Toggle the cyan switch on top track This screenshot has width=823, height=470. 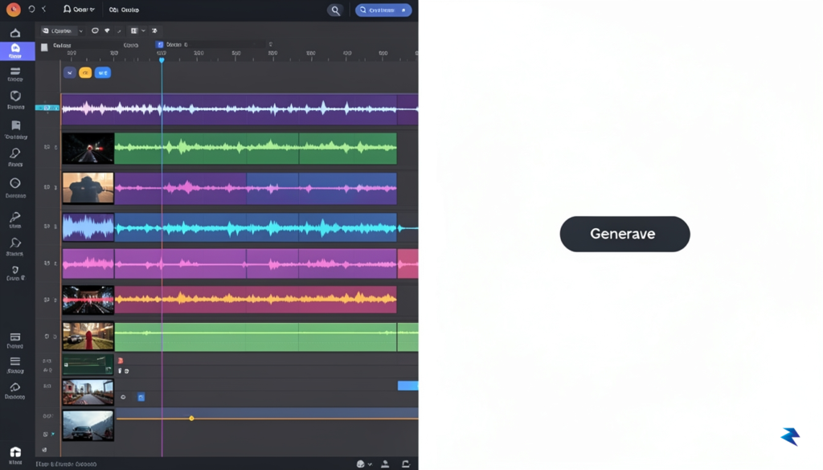pyautogui.click(x=47, y=108)
